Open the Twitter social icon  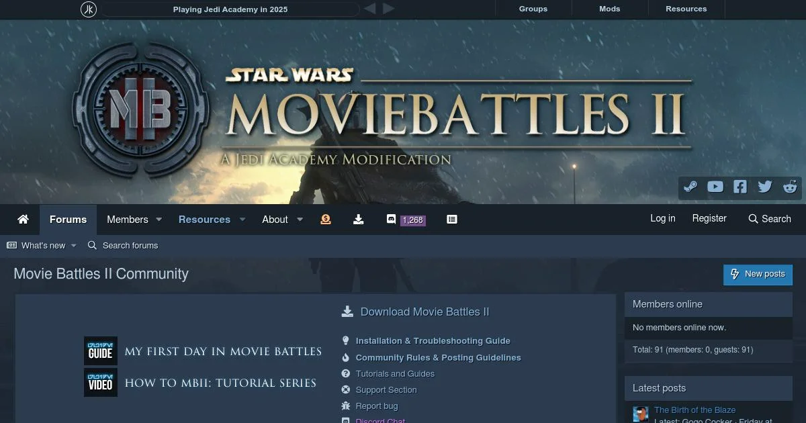pos(765,187)
